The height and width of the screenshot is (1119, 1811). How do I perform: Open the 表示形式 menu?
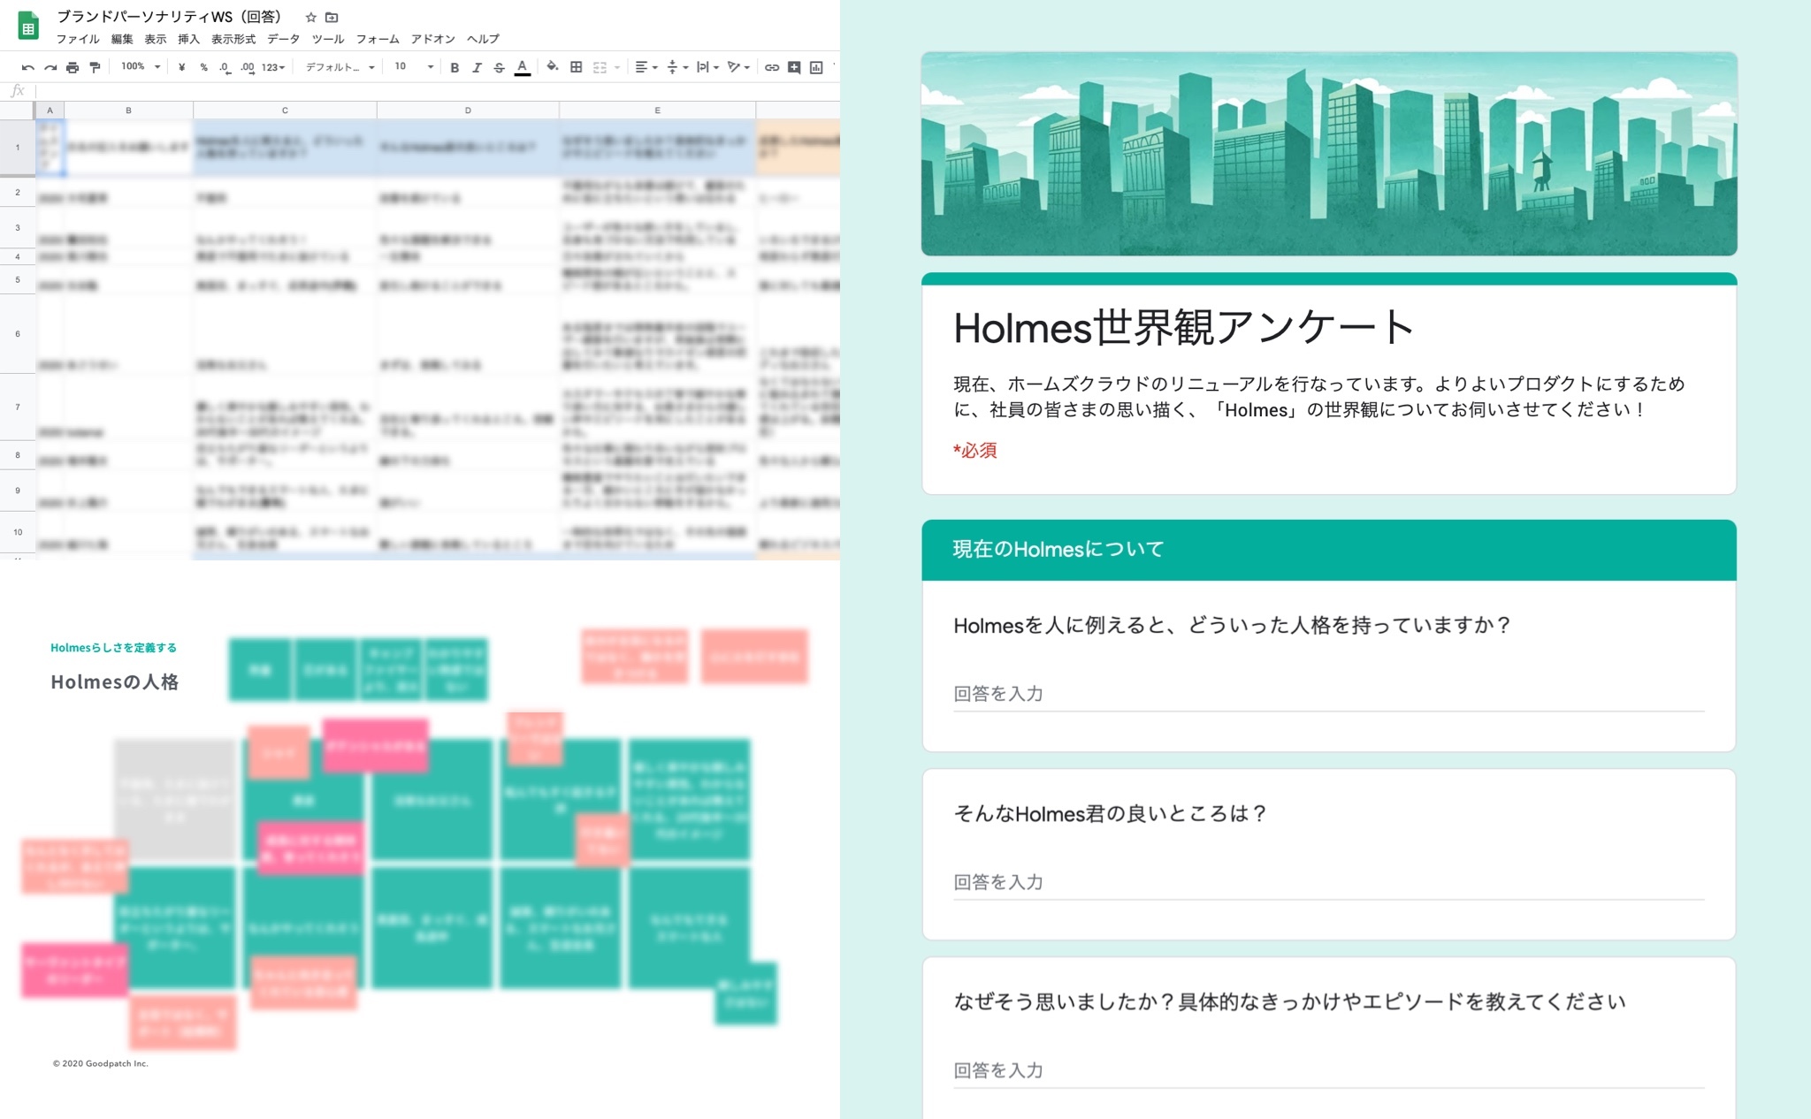coord(233,39)
